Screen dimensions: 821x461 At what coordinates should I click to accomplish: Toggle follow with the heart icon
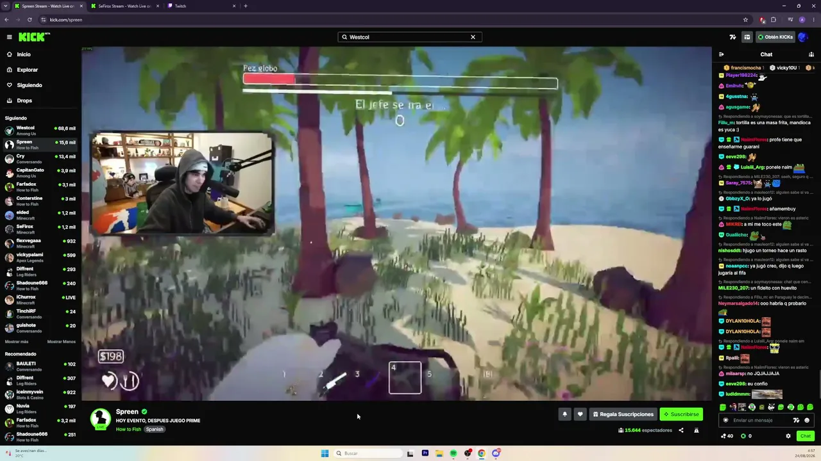click(x=580, y=414)
